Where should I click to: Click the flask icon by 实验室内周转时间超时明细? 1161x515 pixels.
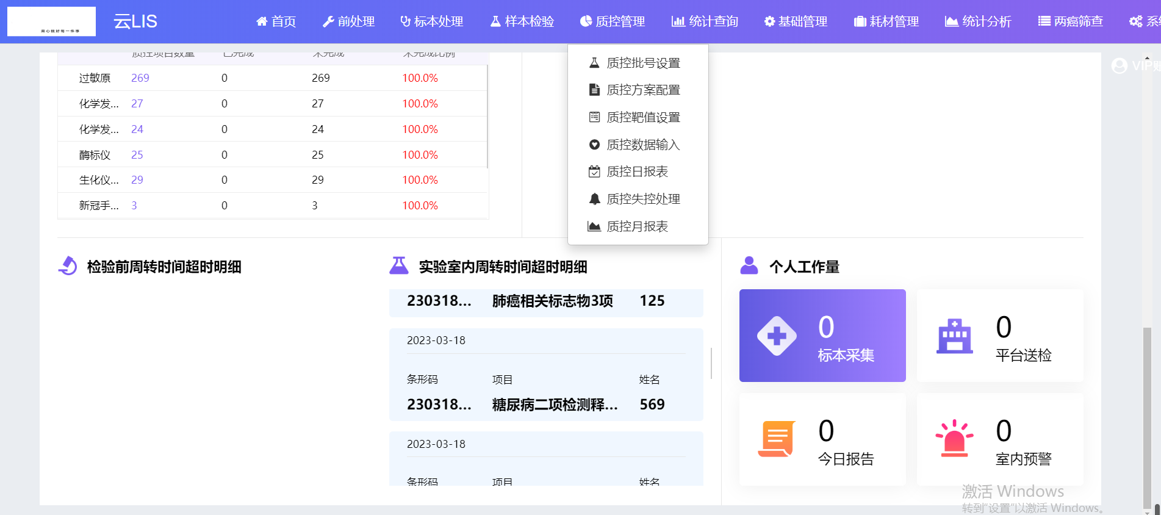(399, 266)
